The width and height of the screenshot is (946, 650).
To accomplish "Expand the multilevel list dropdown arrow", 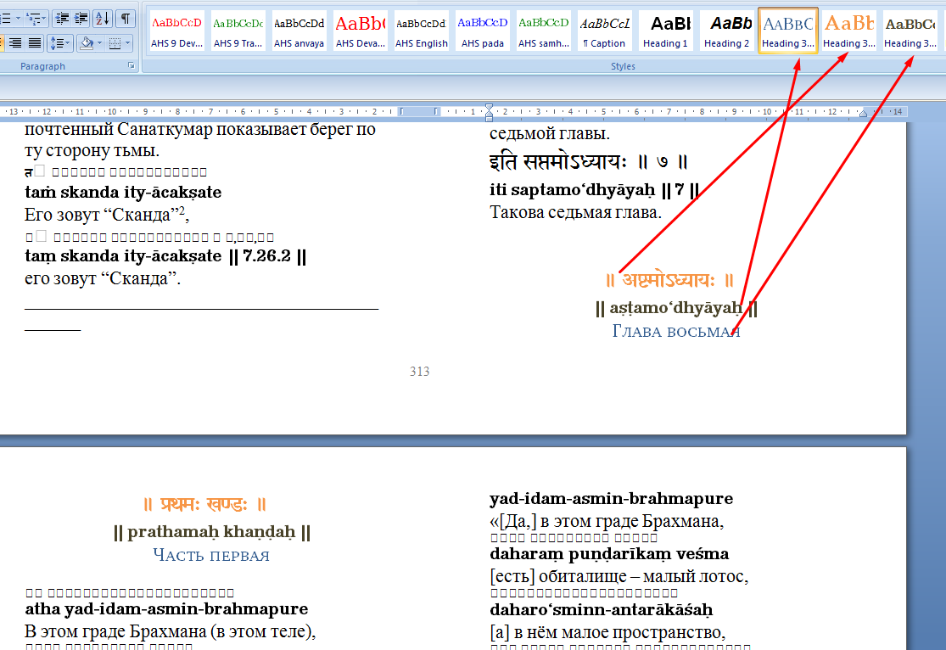I will click(x=45, y=20).
